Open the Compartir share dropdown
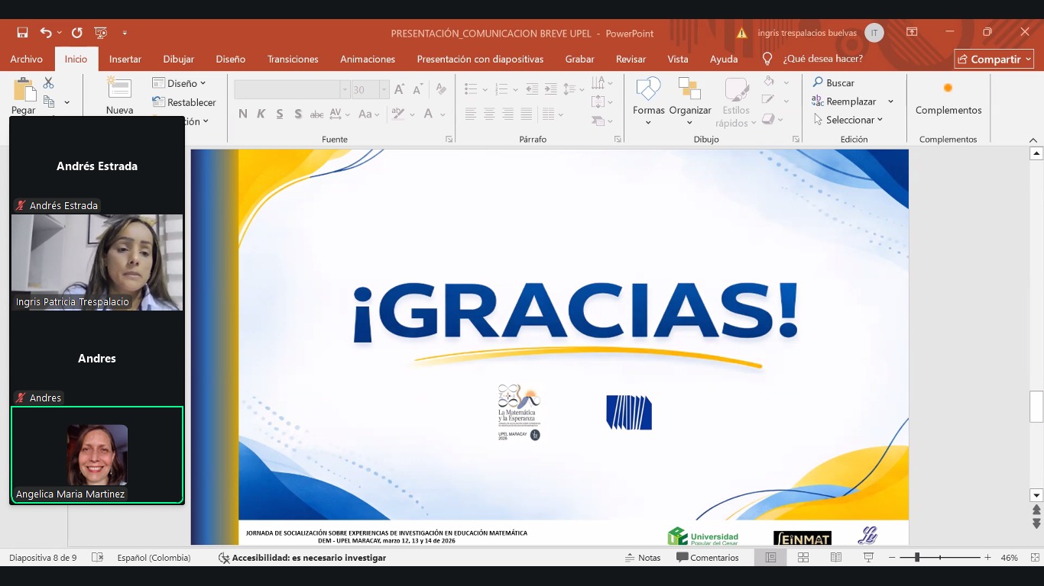 tap(994, 59)
